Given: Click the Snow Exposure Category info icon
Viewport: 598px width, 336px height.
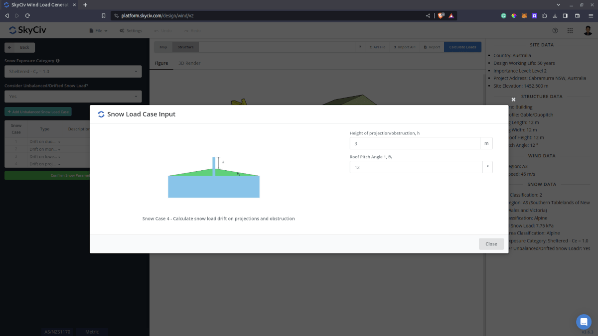Looking at the screenshot, I should tap(58, 61).
